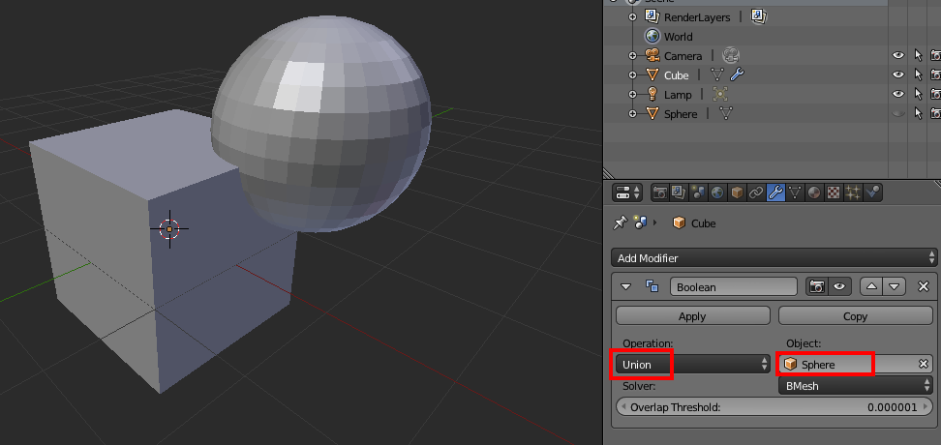Click the orange Camera object icon in the outliner
Image resolution: width=941 pixels, height=445 pixels.
point(652,56)
